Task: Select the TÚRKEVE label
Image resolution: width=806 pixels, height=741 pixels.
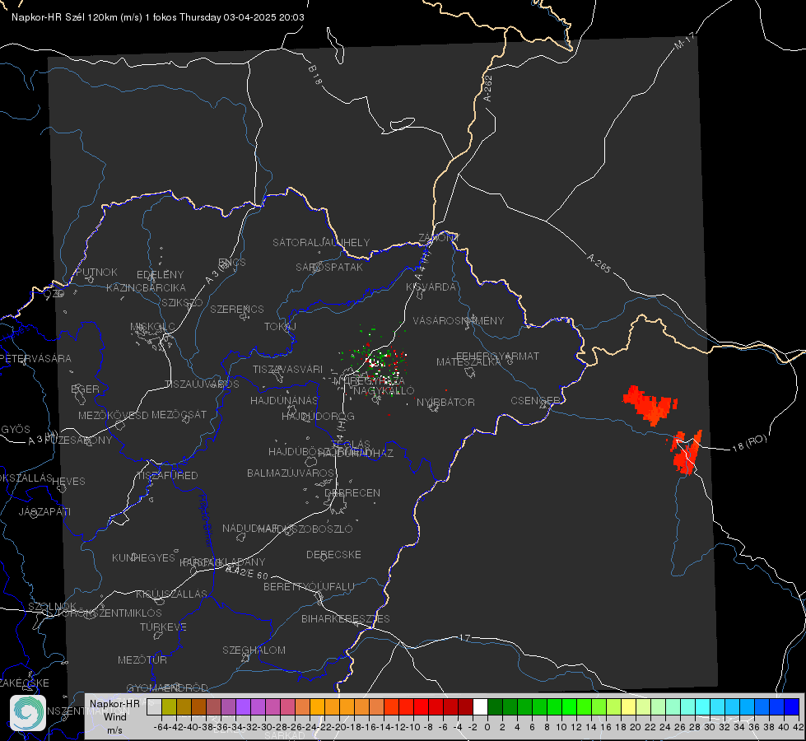Action: 164,627
